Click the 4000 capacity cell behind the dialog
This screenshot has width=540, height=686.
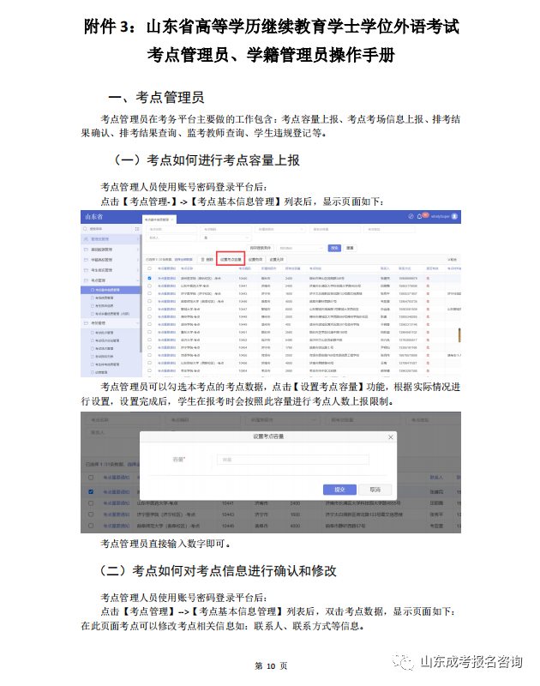(295, 526)
